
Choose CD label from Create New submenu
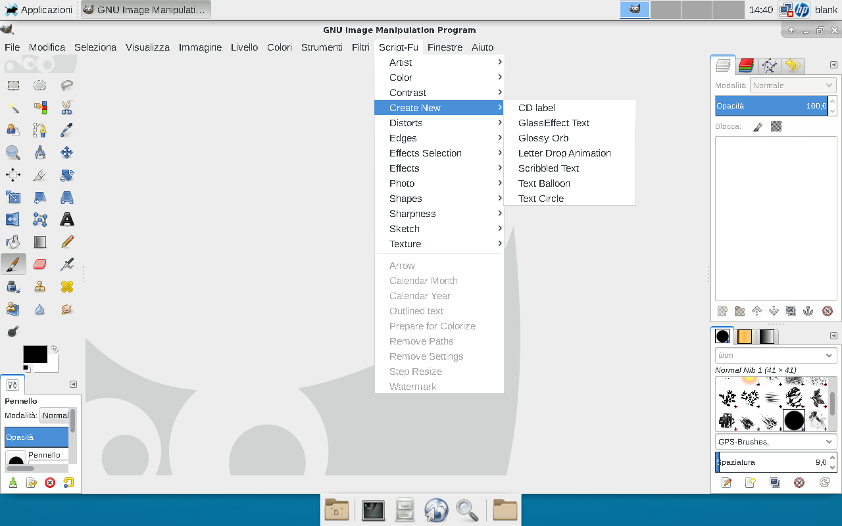click(570, 108)
